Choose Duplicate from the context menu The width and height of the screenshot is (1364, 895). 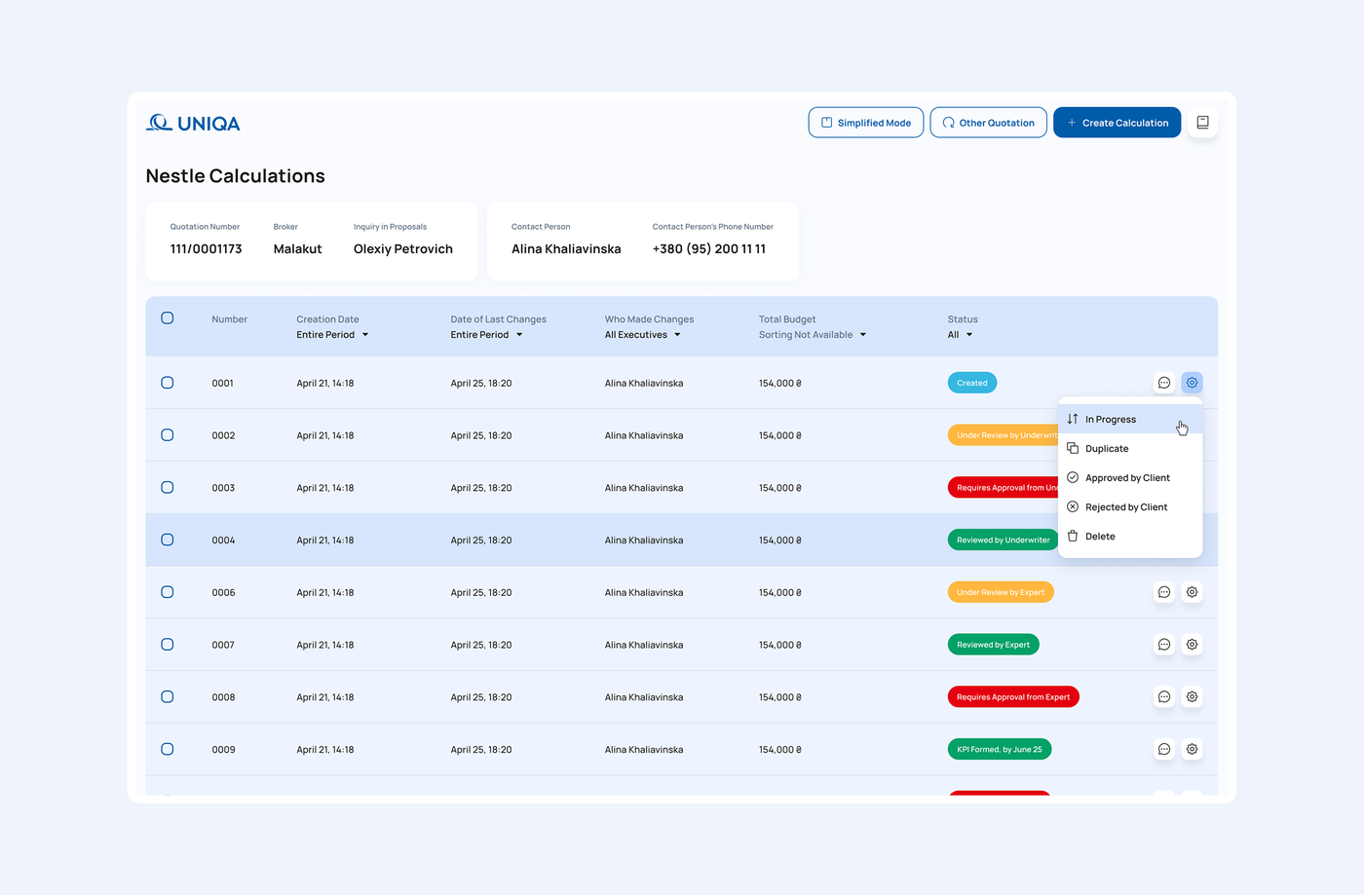tap(1107, 449)
